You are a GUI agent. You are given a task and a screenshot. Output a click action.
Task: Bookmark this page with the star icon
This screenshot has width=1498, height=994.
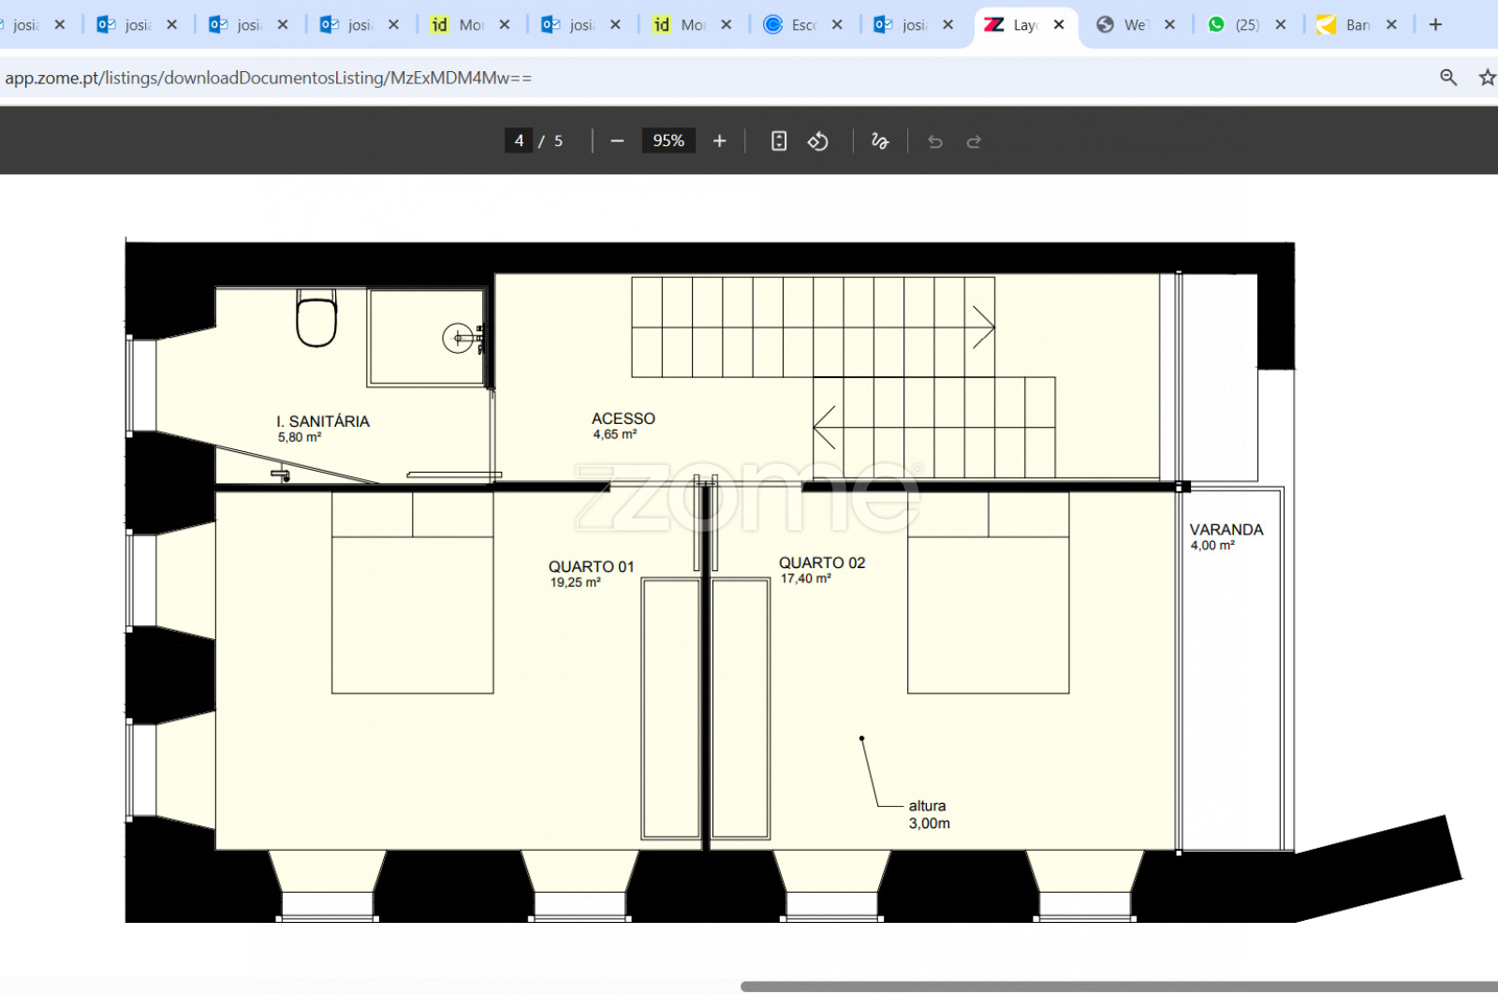1486,78
